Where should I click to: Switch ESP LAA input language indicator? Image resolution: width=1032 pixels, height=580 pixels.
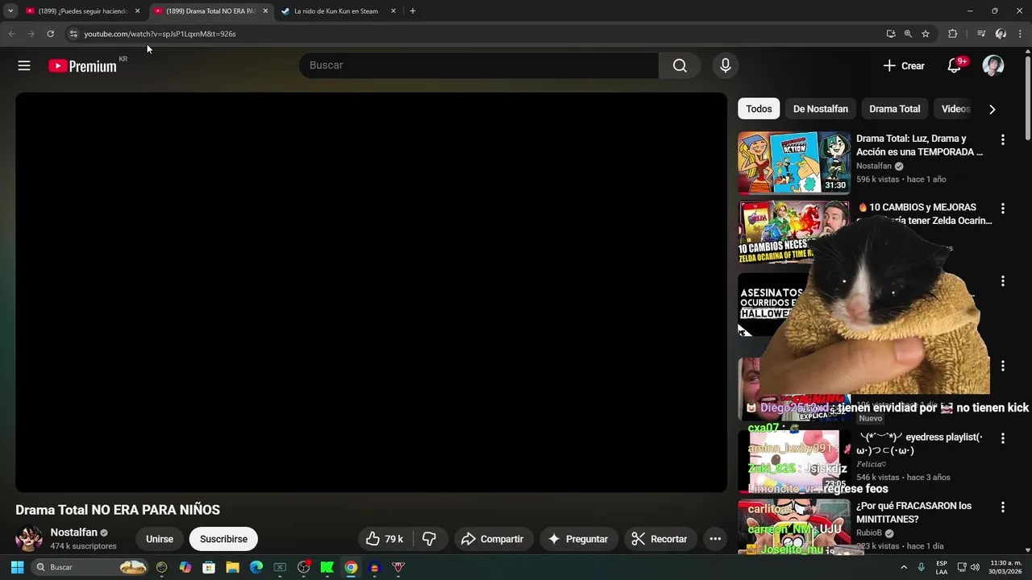coord(942,567)
